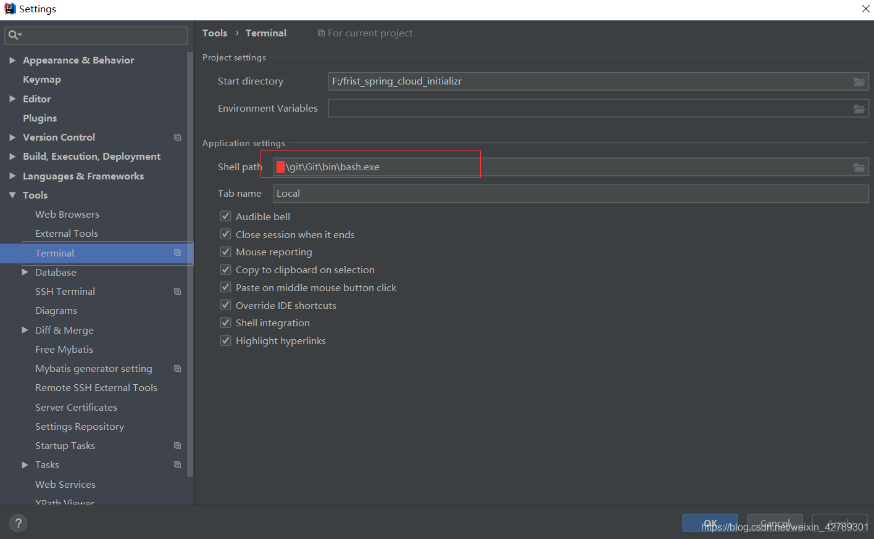Open Plugins settings
Viewport: 874px width, 539px height.
pos(40,118)
